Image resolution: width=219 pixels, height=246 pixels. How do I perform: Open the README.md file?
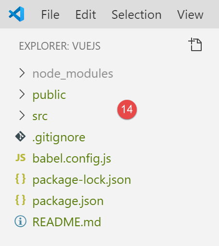click(x=67, y=222)
